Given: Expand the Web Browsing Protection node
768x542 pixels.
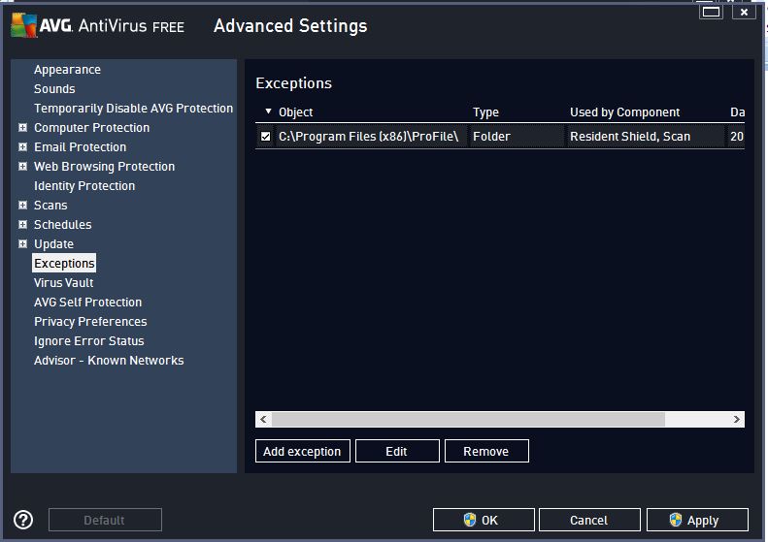Looking at the screenshot, I should coord(22,167).
